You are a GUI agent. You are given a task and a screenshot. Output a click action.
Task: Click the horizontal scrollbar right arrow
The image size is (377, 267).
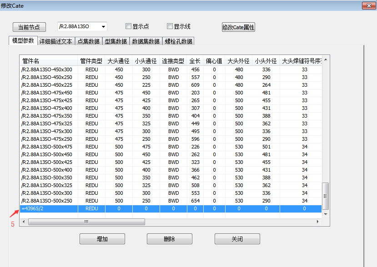(x=318, y=222)
